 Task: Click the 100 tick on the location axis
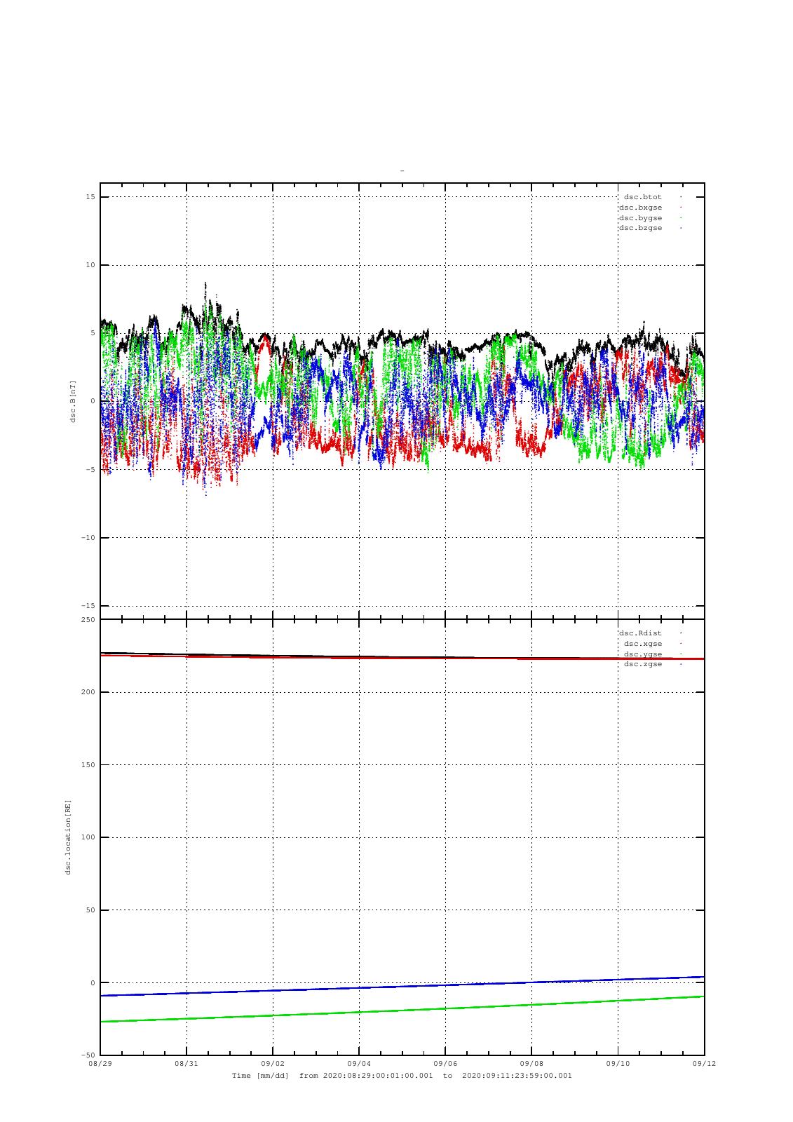point(88,837)
